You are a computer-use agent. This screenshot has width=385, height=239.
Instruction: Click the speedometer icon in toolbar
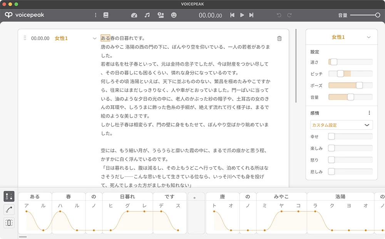click(x=134, y=15)
